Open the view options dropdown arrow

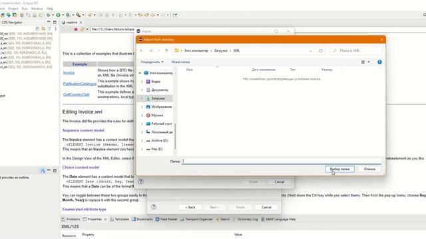click(369, 62)
